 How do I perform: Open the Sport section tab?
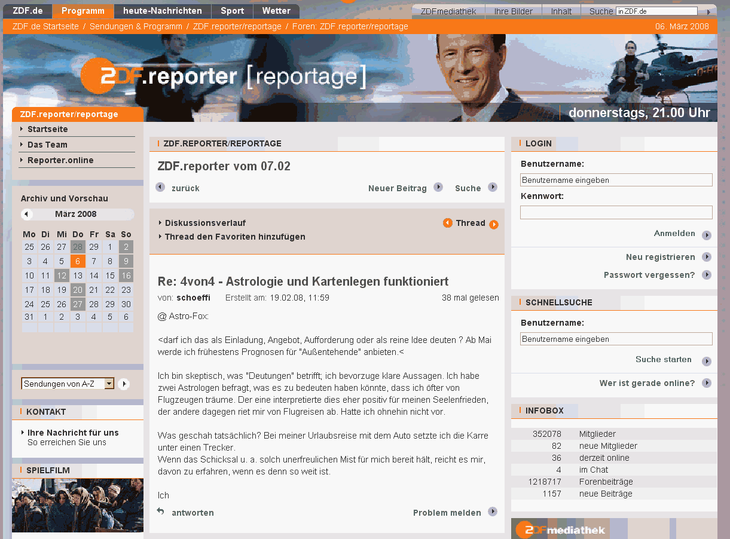pos(232,10)
